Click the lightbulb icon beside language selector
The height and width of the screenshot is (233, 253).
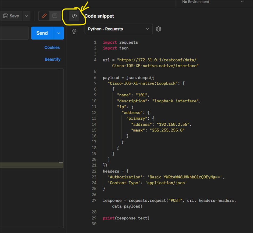click(74, 31)
